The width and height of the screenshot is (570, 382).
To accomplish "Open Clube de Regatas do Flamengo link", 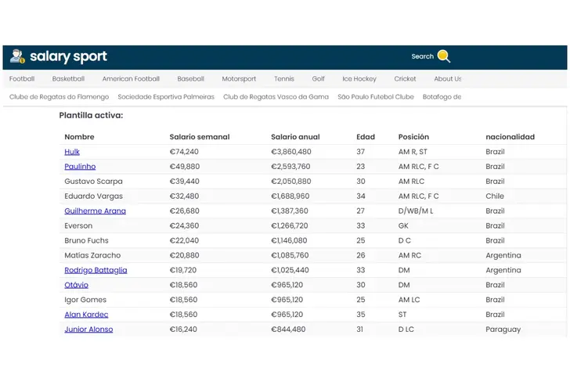I will (x=59, y=97).
